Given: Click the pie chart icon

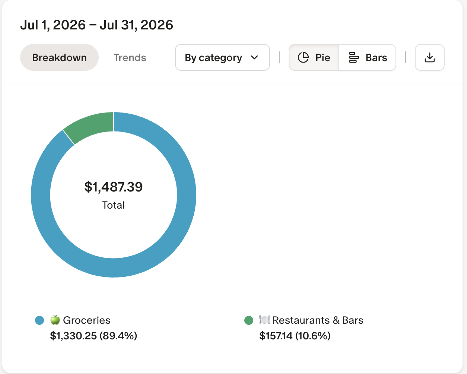Looking at the screenshot, I should (303, 57).
